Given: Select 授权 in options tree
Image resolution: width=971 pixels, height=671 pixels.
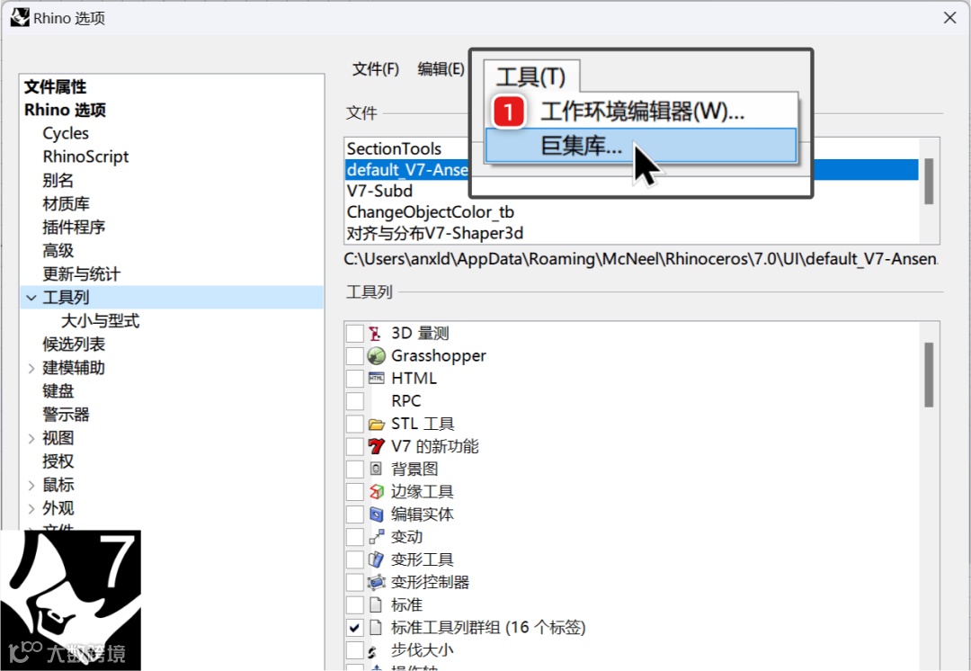Looking at the screenshot, I should coord(58,461).
